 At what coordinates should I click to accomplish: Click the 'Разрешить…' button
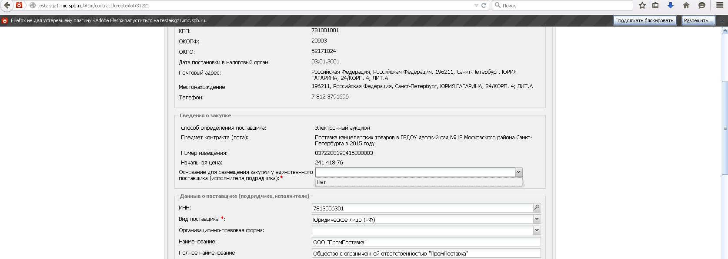click(698, 20)
